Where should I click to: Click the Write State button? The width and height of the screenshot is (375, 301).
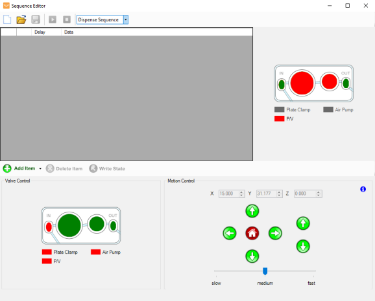[x=107, y=169]
